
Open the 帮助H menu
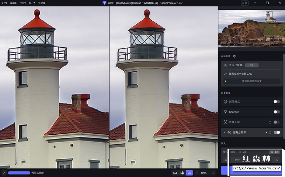click(41, 3)
